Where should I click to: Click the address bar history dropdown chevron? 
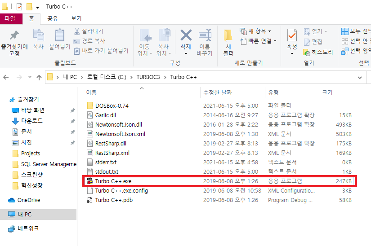pyautogui.click(x=360, y=77)
